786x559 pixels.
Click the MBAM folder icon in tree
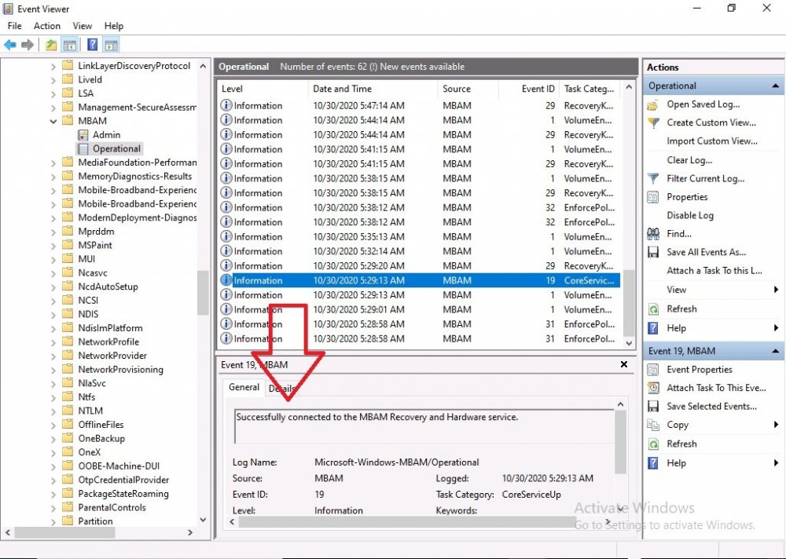tap(68, 121)
